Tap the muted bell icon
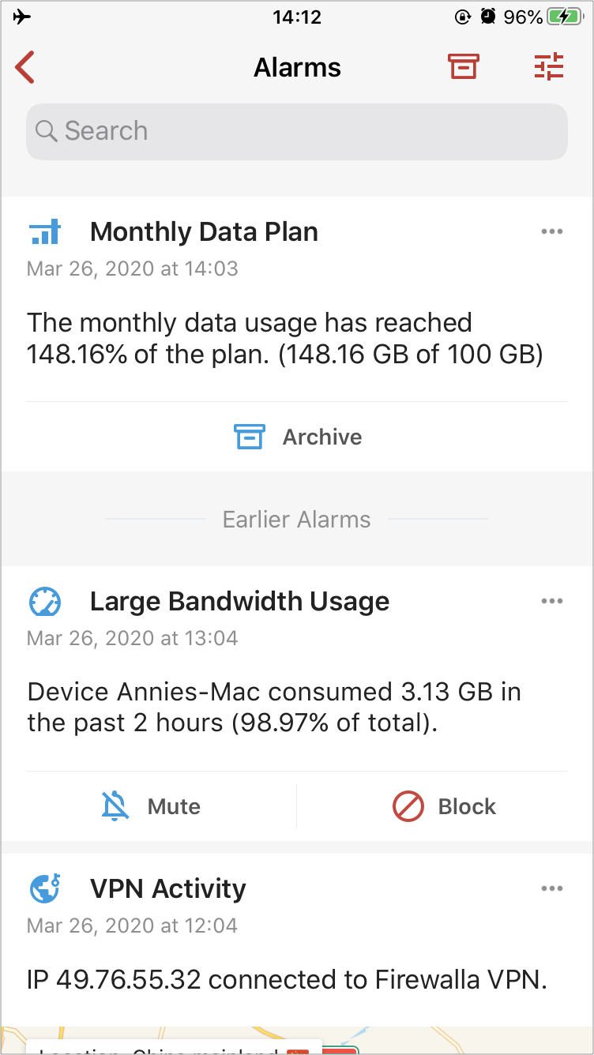The height and width of the screenshot is (1055, 594). (115, 806)
